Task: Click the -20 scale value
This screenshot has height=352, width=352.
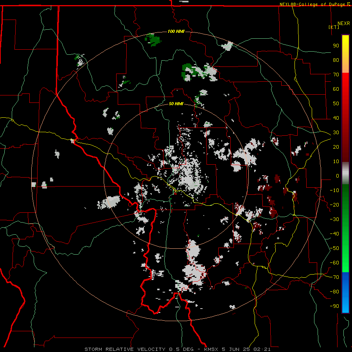Action: 334,205
